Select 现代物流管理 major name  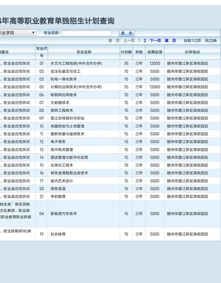pos(61,149)
